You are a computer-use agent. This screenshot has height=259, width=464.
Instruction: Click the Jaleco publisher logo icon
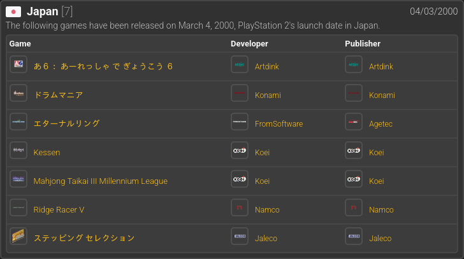pyautogui.click(x=354, y=236)
